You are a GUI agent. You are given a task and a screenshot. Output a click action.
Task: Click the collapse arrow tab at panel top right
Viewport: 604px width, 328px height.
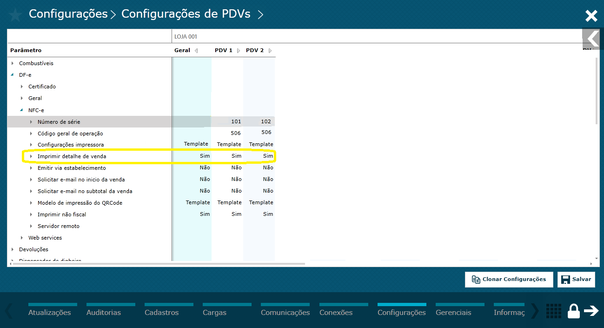[x=592, y=39]
